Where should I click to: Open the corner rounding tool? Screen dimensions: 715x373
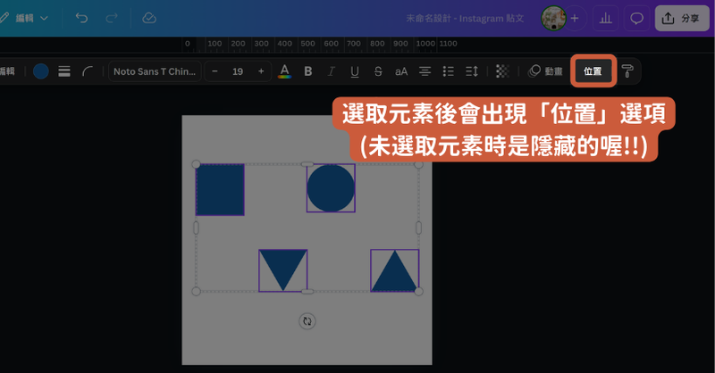pyautogui.click(x=88, y=71)
